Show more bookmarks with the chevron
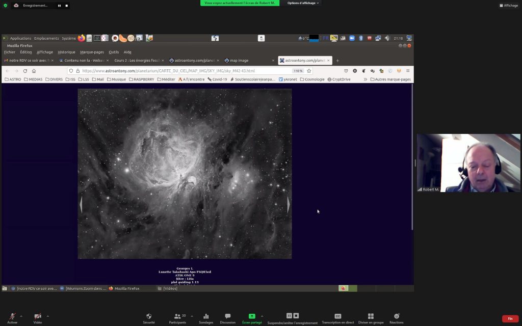The image size is (522, 326). point(365,79)
